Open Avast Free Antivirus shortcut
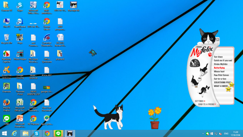 (x=6, y=73)
